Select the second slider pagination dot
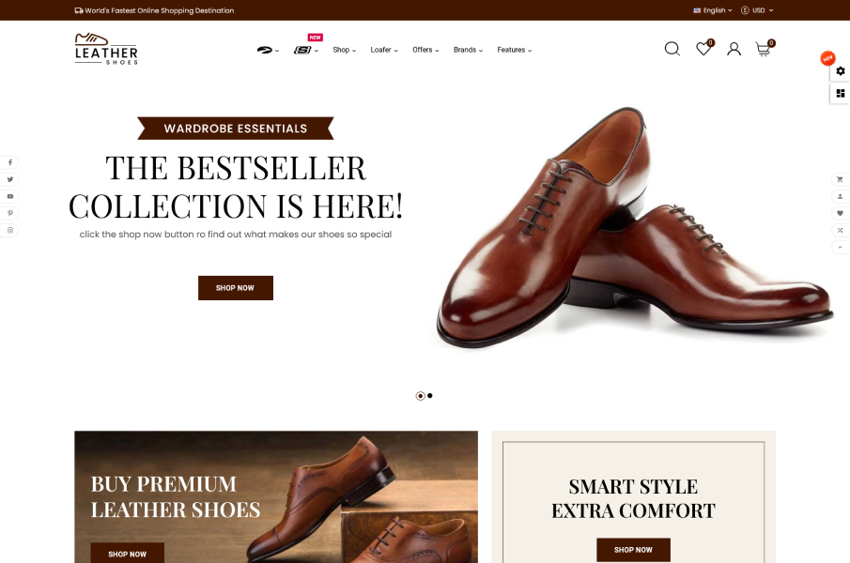Image resolution: width=850 pixels, height=563 pixels. pos(430,396)
